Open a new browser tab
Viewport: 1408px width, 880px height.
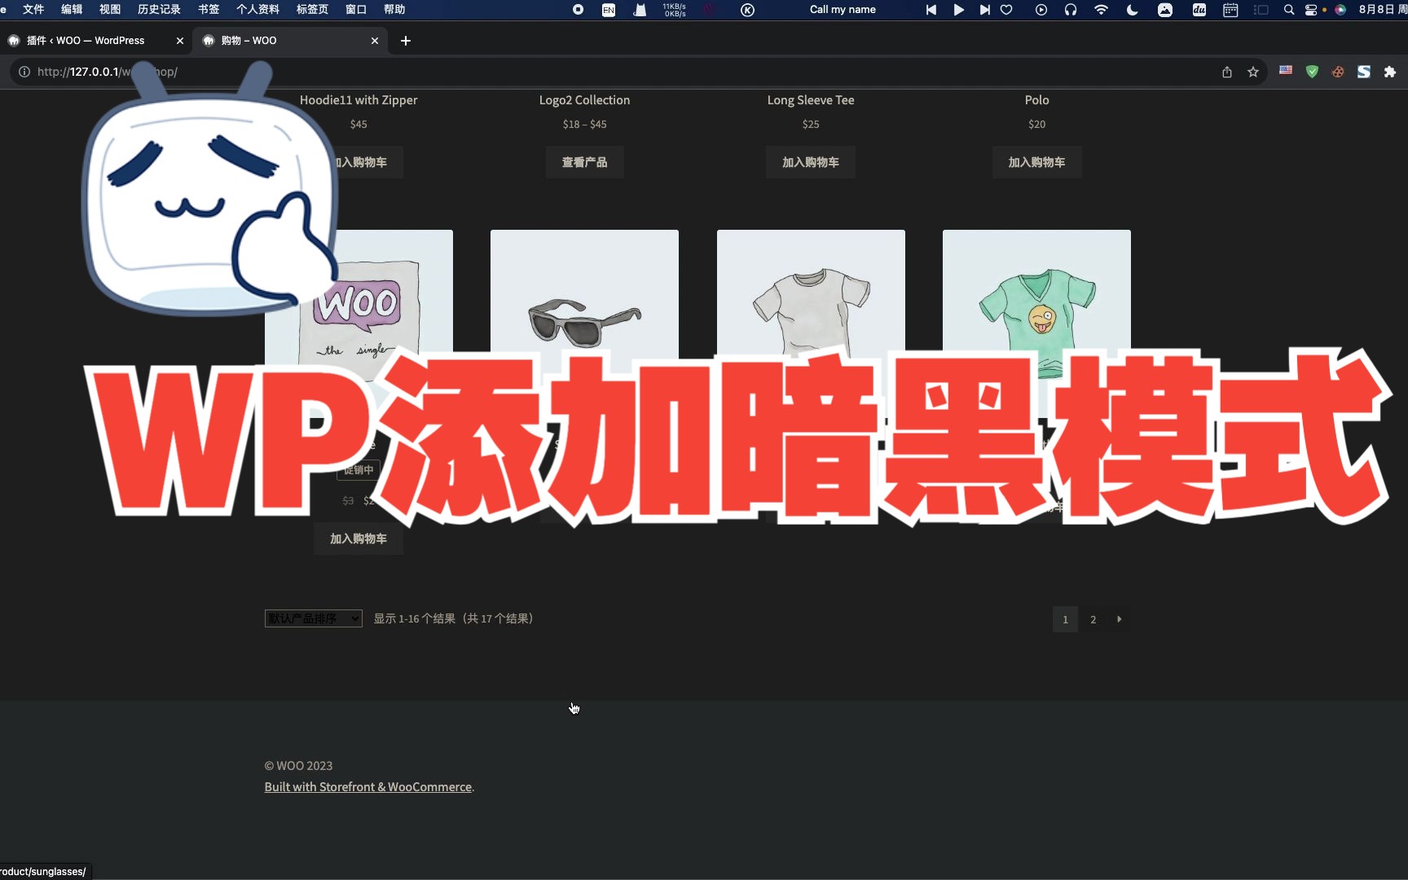(x=406, y=41)
